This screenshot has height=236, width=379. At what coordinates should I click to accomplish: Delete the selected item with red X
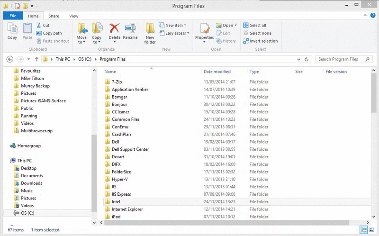pyautogui.click(x=114, y=33)
